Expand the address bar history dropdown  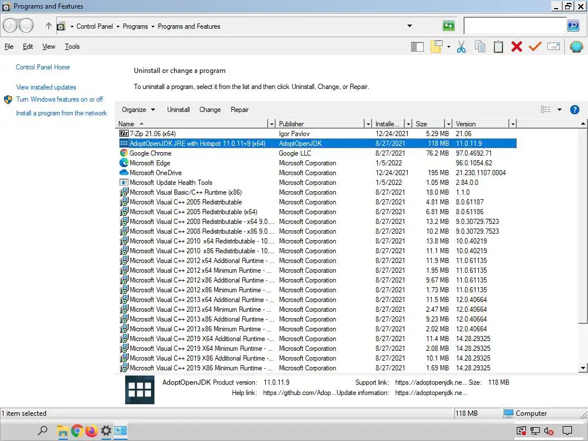point(409,26)
